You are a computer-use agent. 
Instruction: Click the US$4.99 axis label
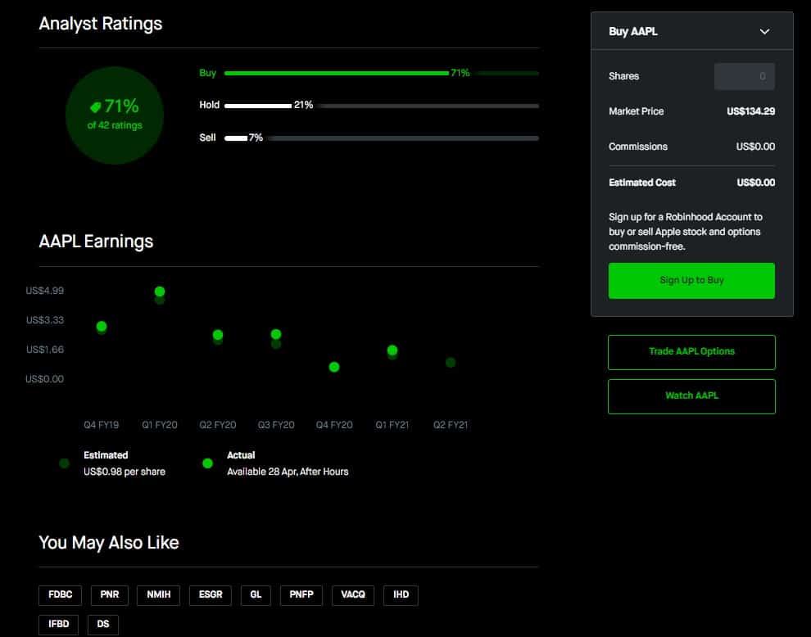(44, 291)
